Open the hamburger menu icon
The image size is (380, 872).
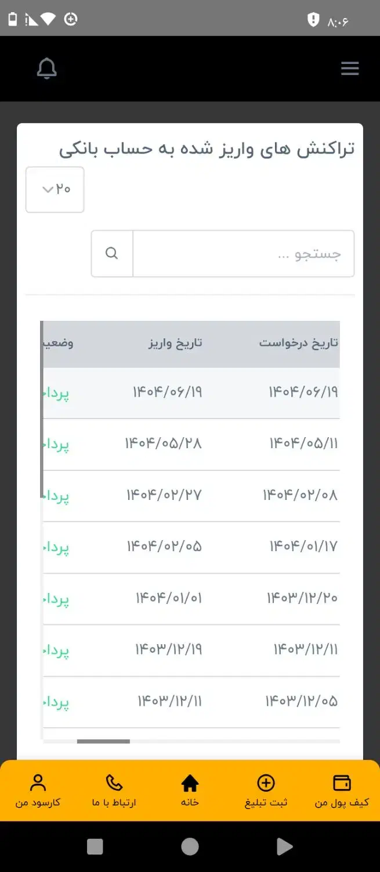coord(350,69)
